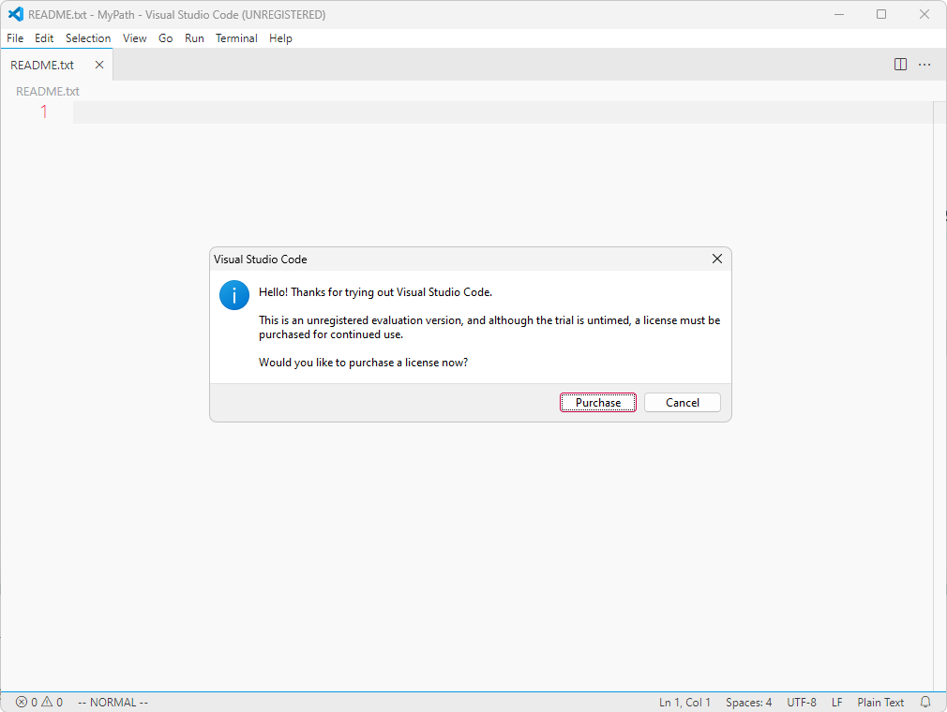Click the README.txt breadcrumb
The image size is (947, 712).
48,91
